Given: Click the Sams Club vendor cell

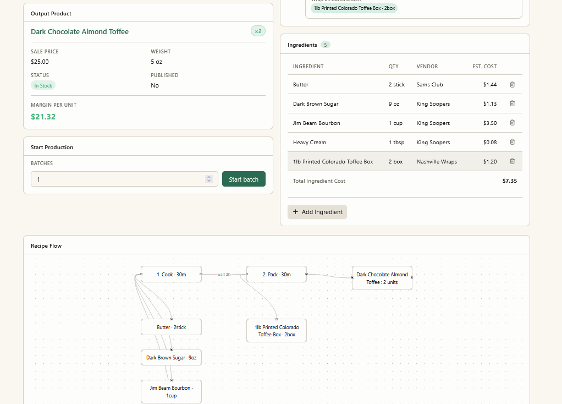Looking at the screenshot, I should 429,85.
